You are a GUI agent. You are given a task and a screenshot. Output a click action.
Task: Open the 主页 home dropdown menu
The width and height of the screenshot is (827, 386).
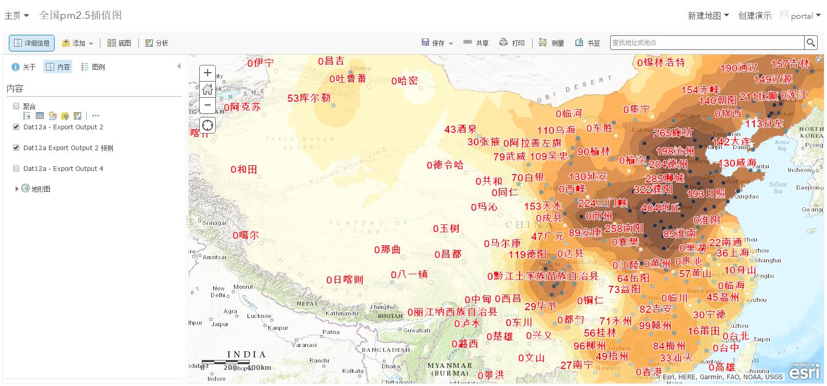[17, 16]
